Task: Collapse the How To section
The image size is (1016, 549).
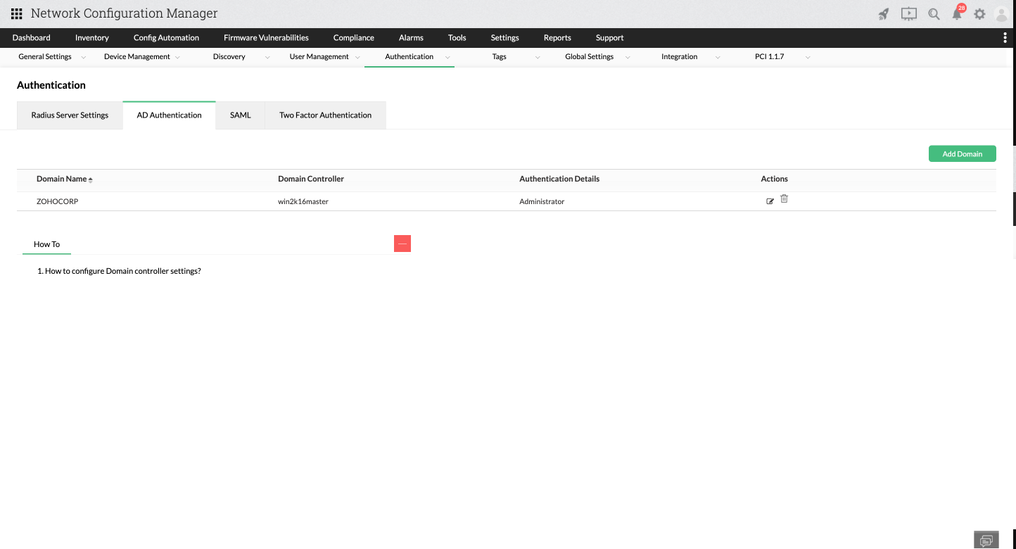Action: [x=402, y=243]
